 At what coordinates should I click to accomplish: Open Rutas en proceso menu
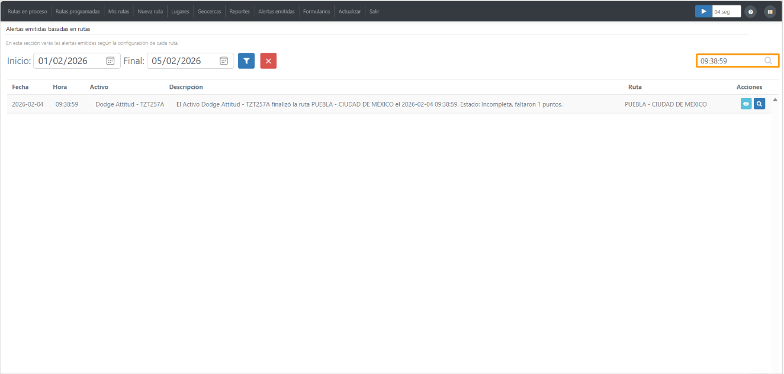click(27, 11)
